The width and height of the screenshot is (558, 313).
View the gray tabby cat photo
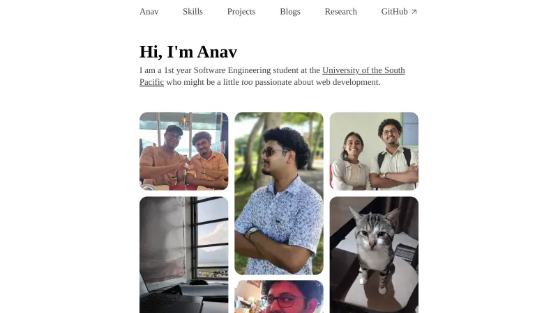374,255
